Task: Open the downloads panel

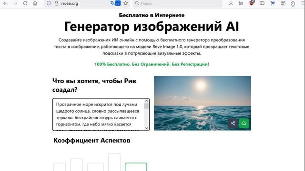Action: click(231, 3)
